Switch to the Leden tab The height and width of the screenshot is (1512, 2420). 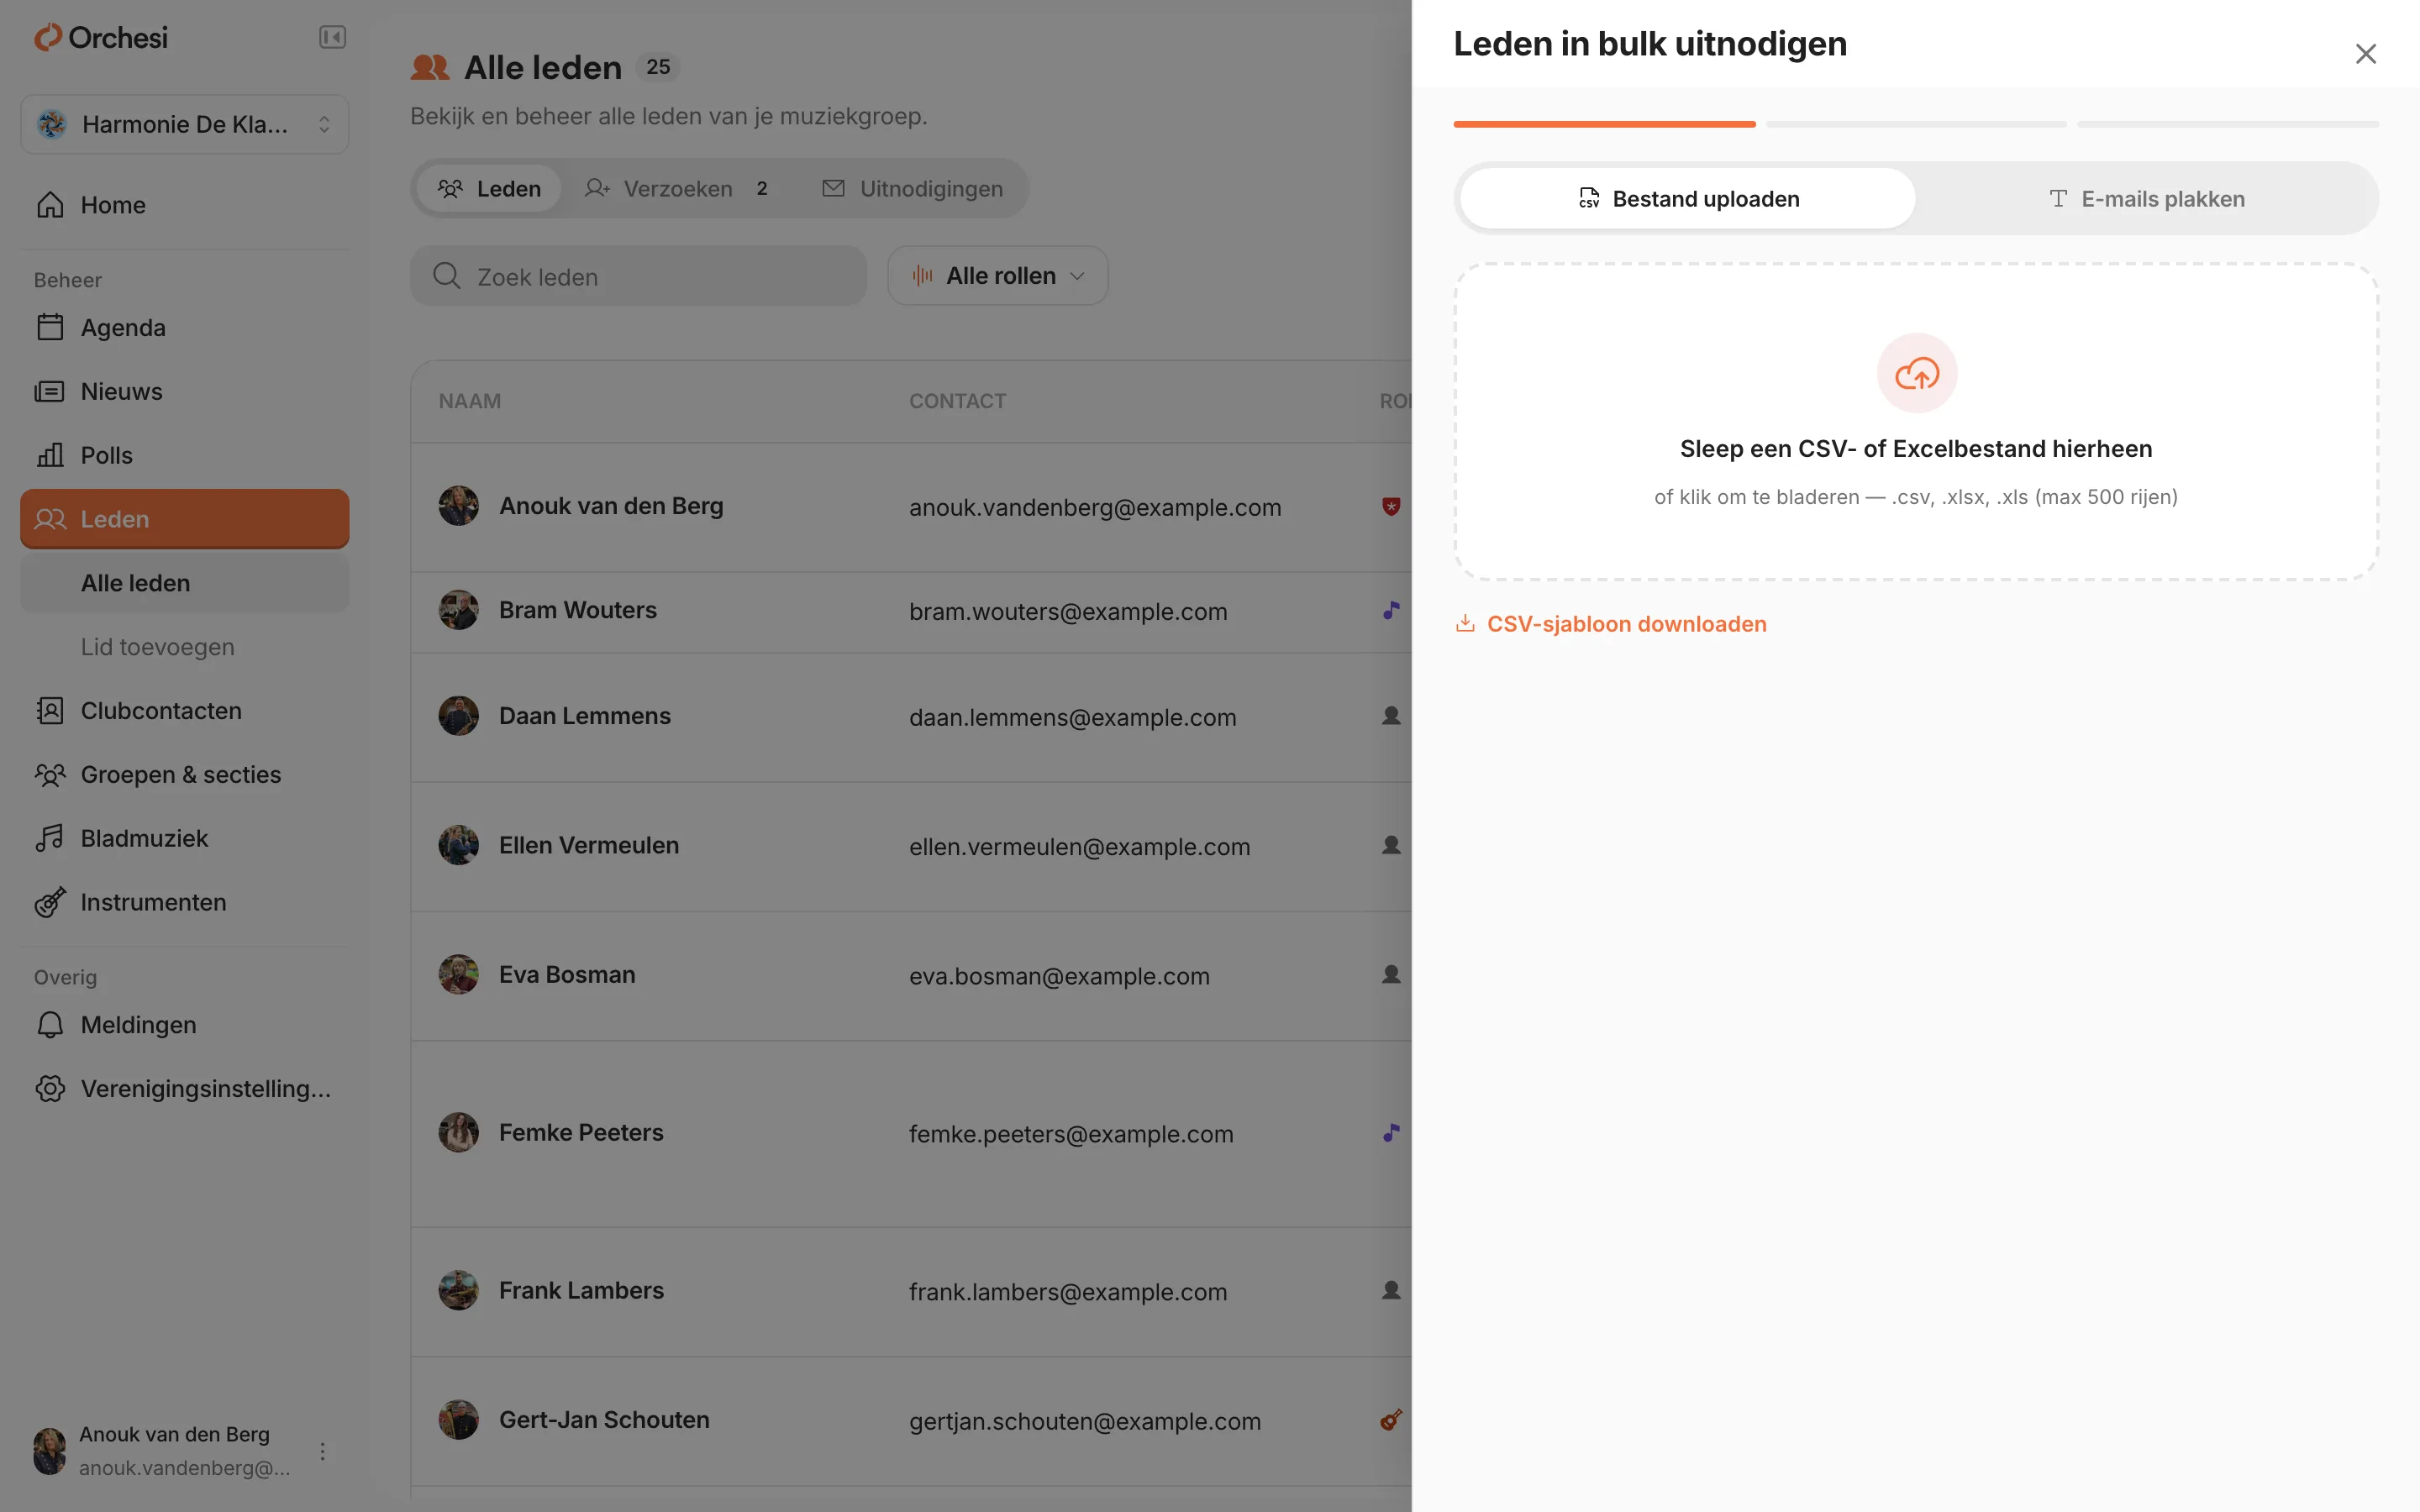pyautogui.click(x=489, y=189)
